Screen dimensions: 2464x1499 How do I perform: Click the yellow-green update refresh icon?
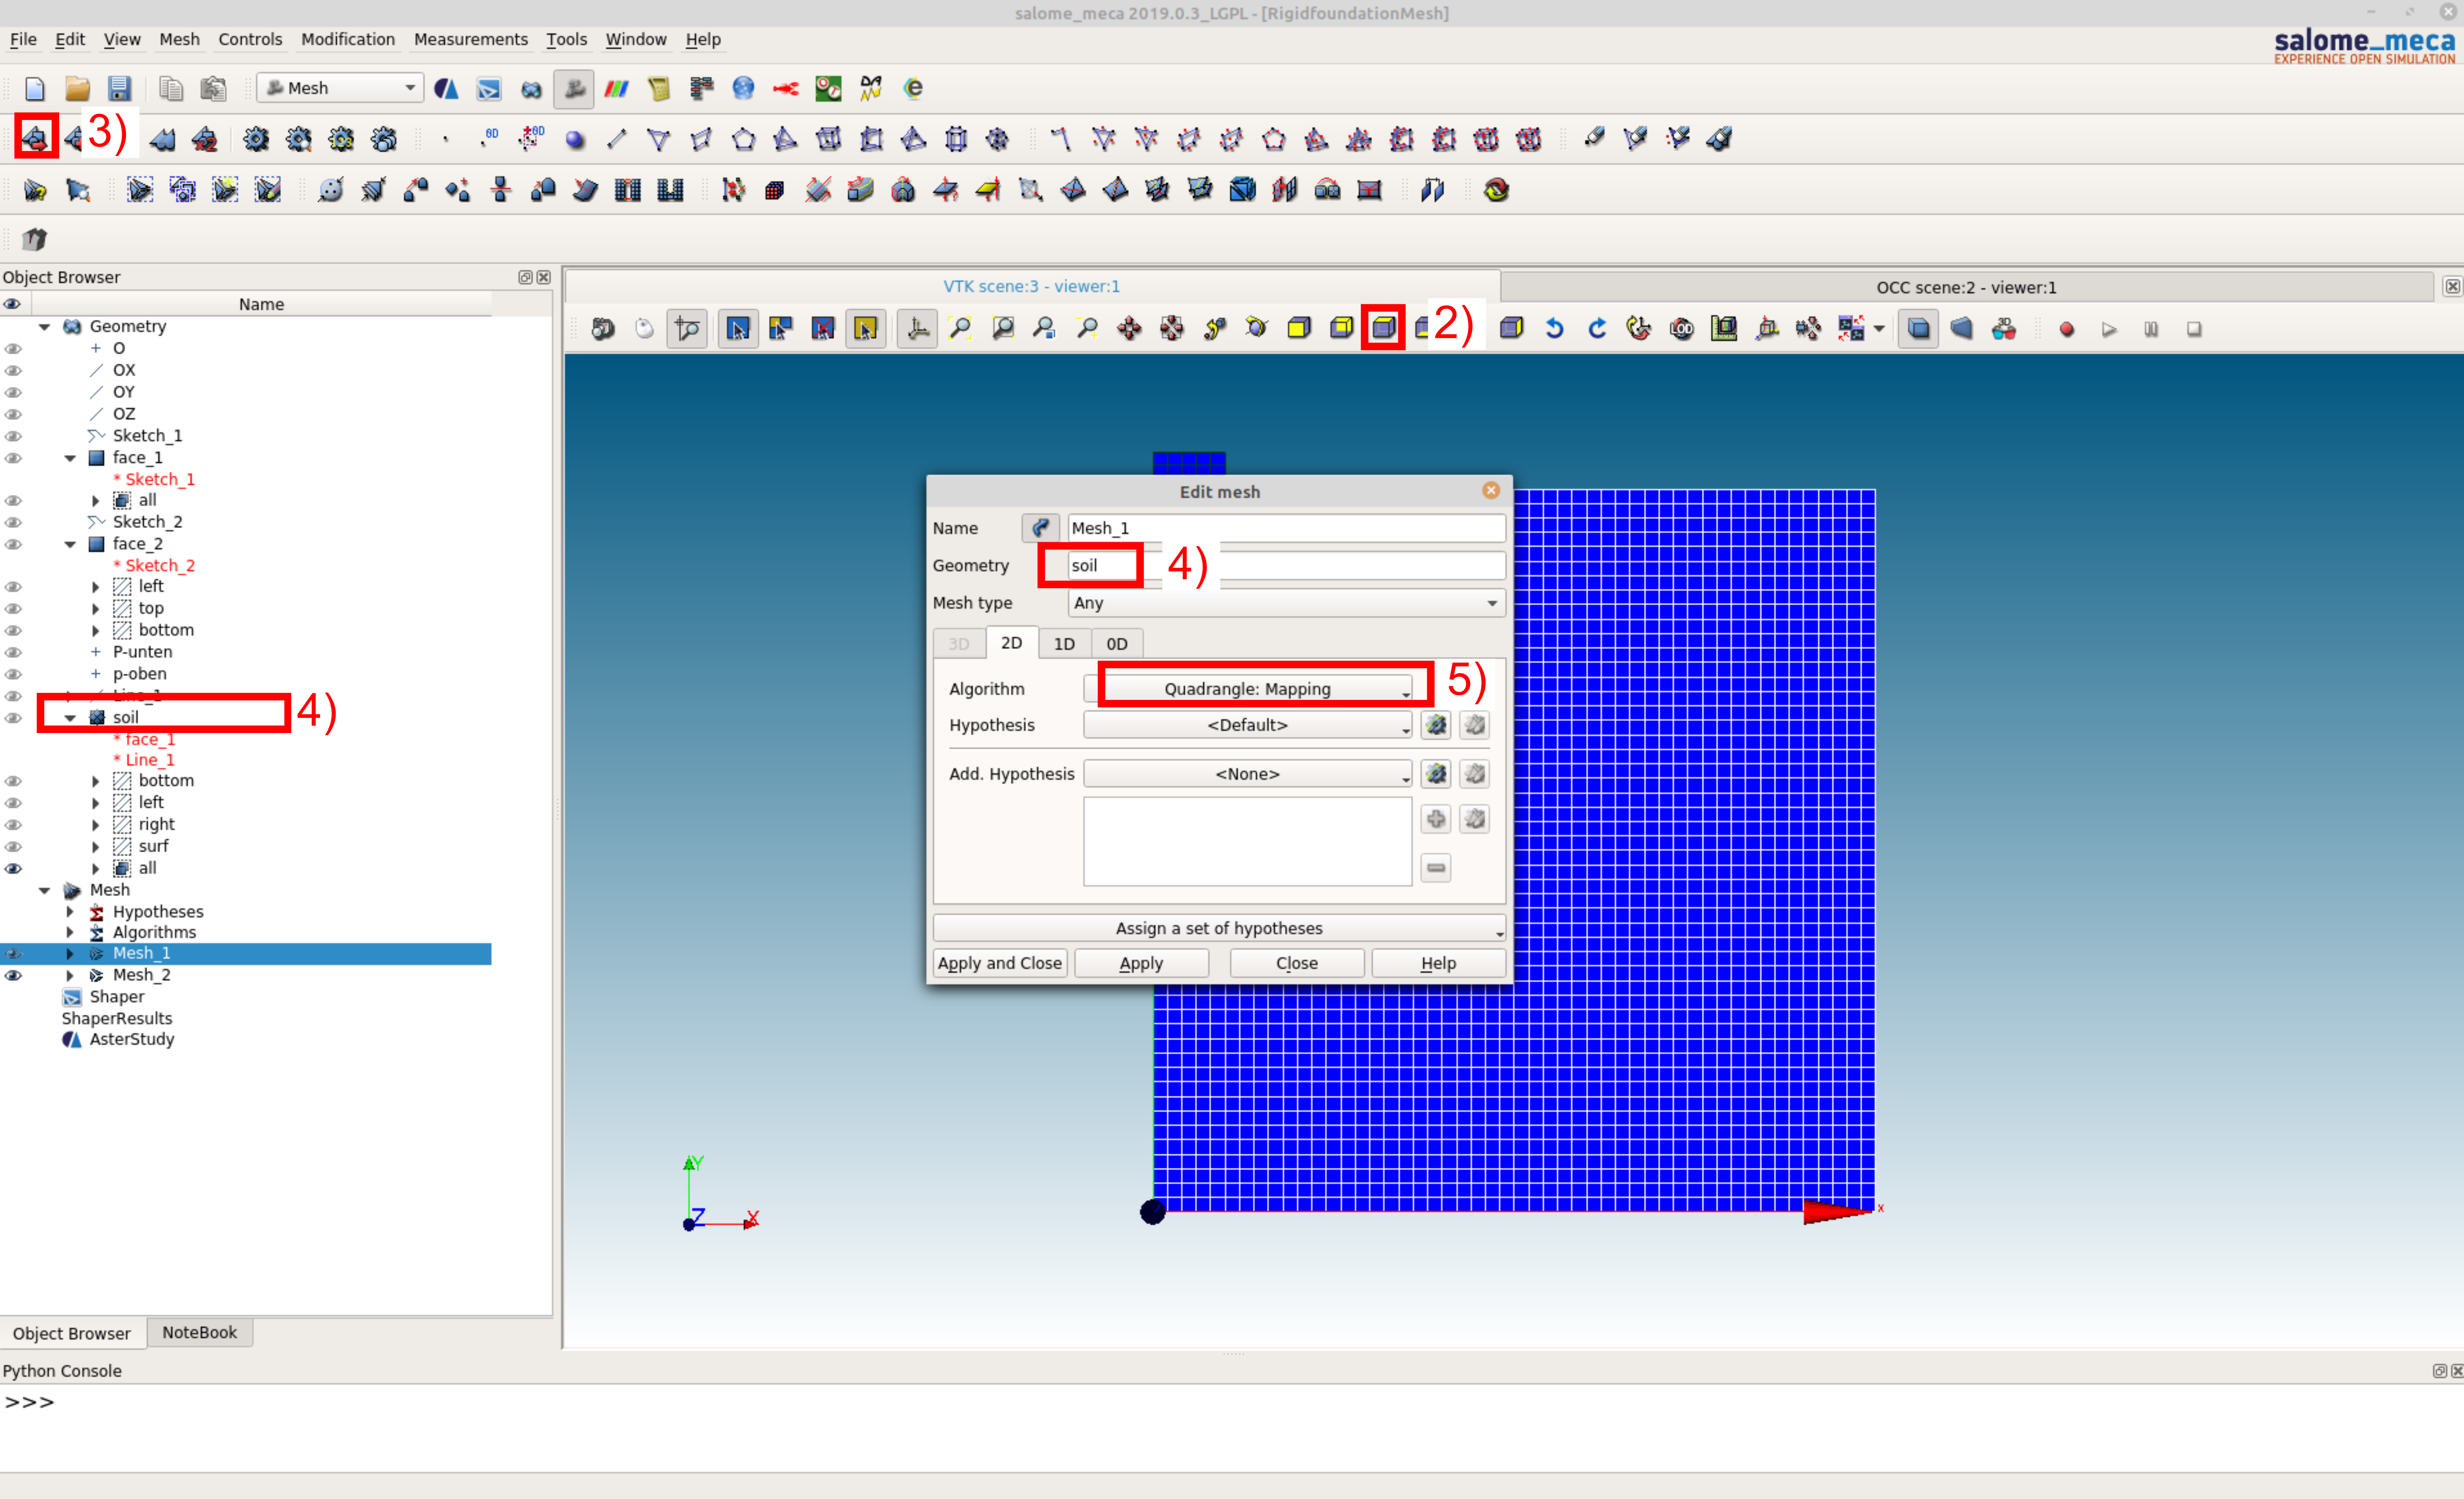1496,190
